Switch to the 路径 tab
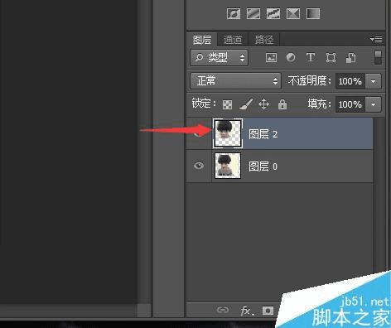Image resolution: width=391 pixels, height=328 pixels. [264, 40]
